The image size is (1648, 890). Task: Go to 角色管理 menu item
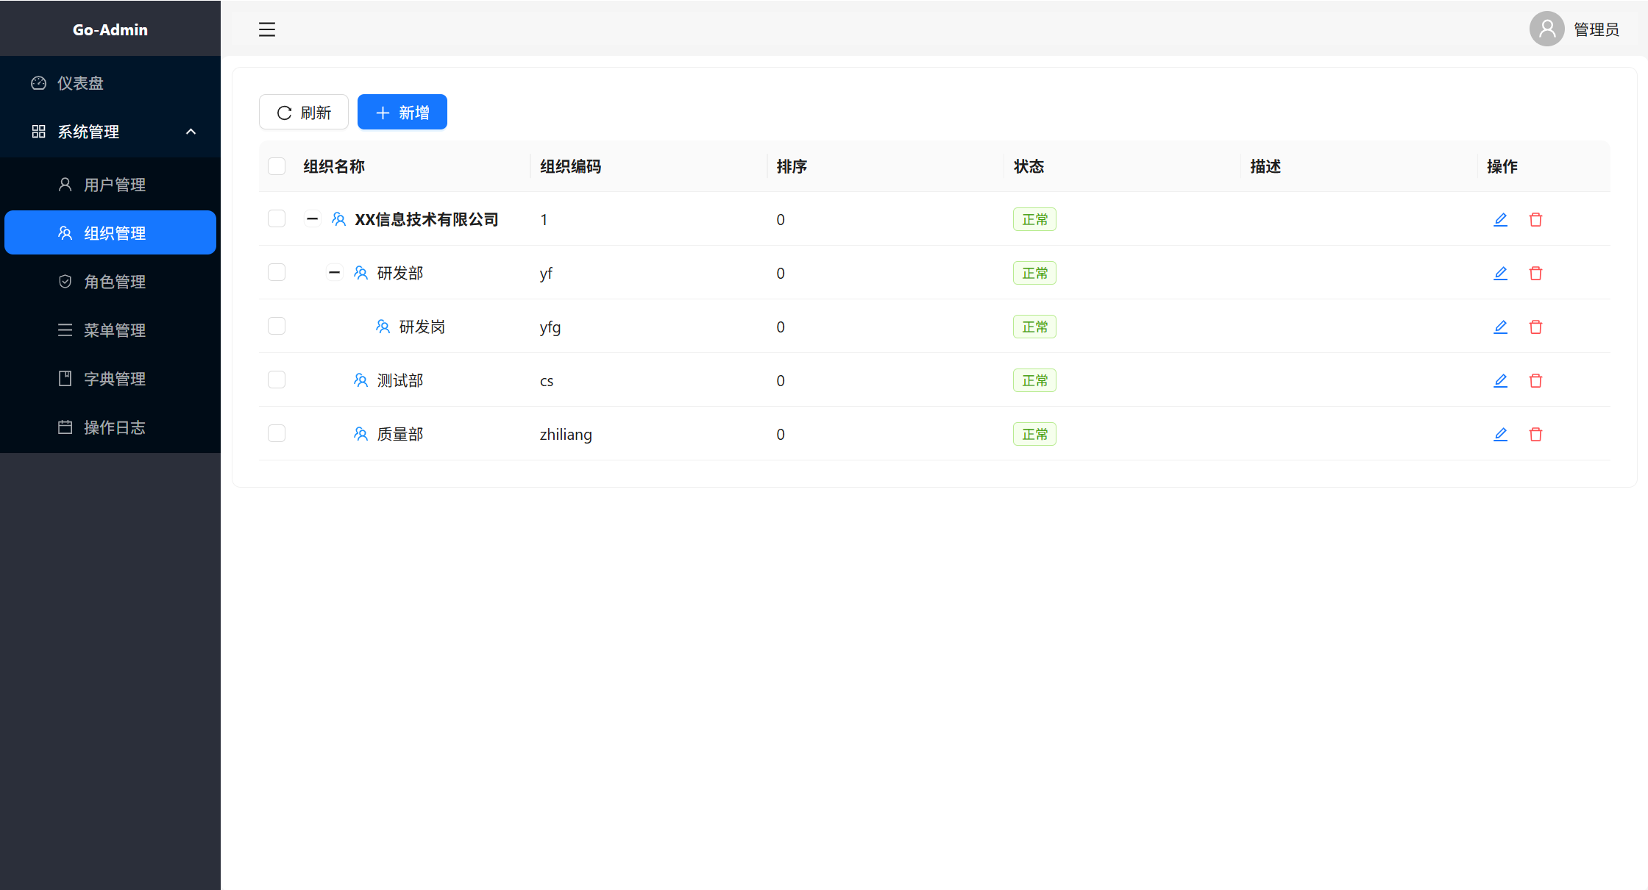[114, 282]
